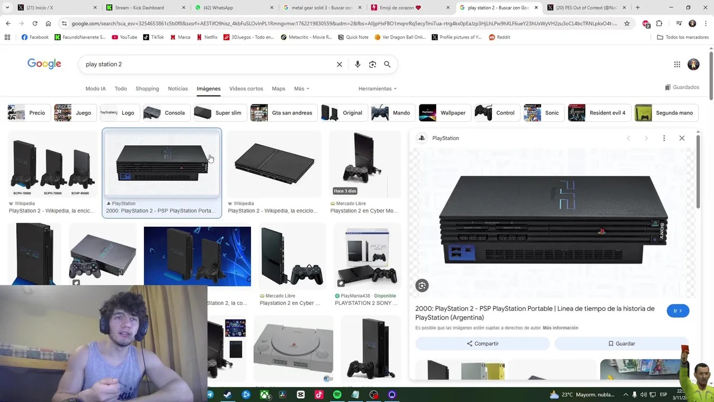Image resolution: width=714 pixels, height=402 pixels.
Task: Bookmark this page with the star icon
Action: tap(627, 23)
